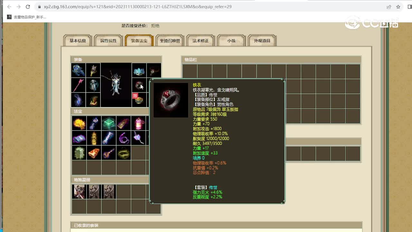The image size is (412, 232).
Task: Click the 附加攻击 +1800 line
Action: coord(207,129)
